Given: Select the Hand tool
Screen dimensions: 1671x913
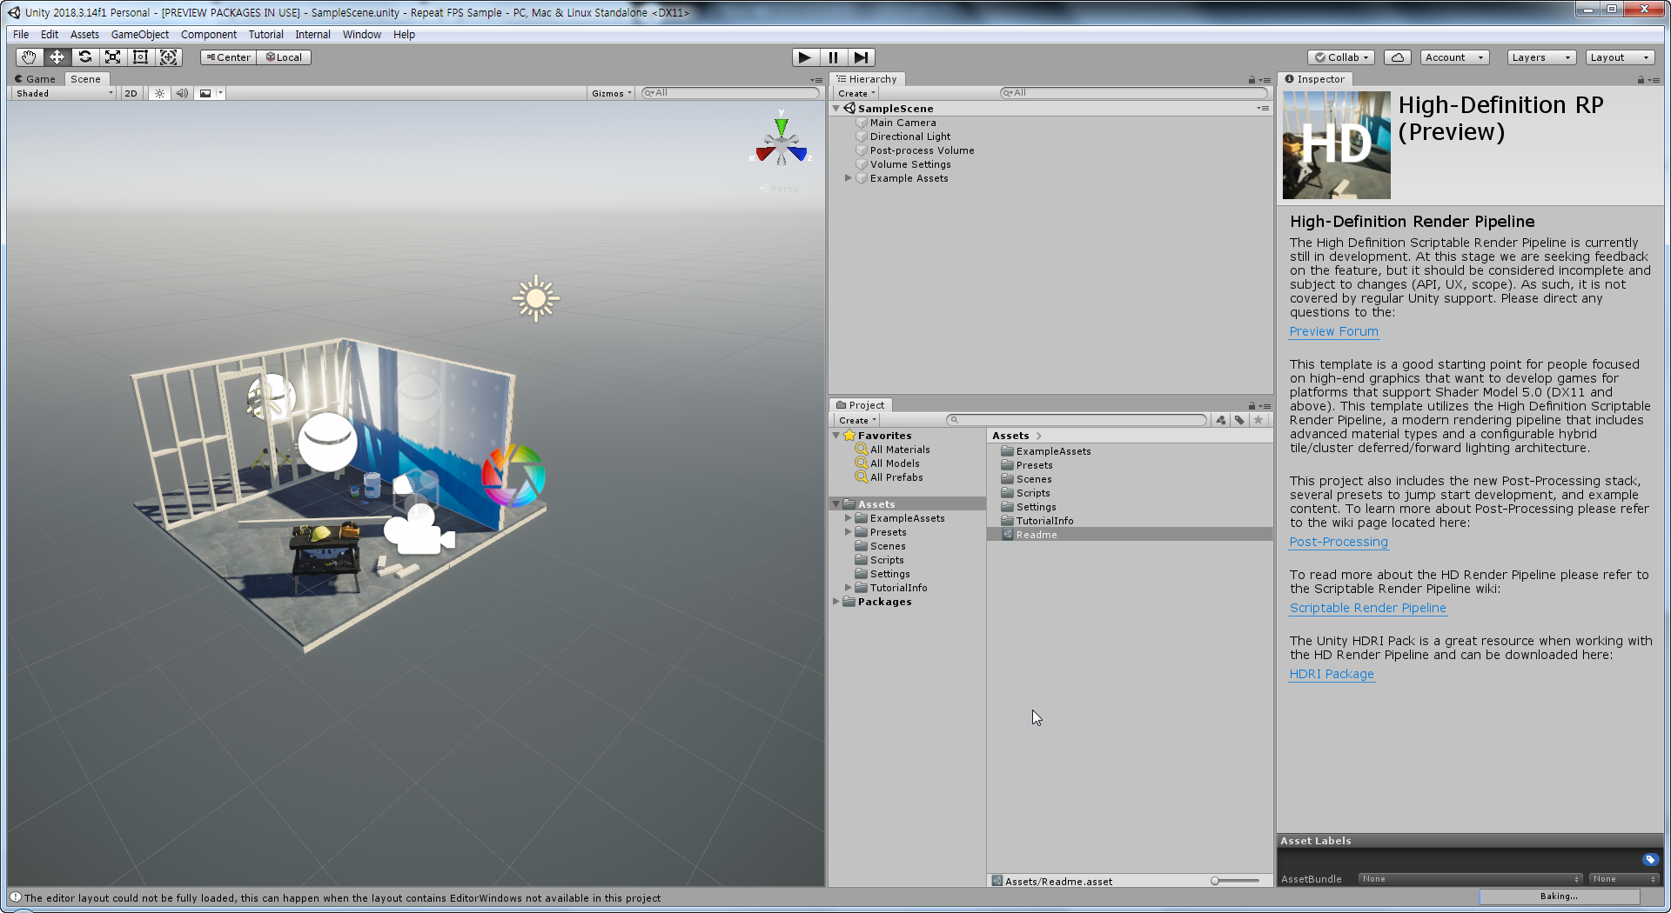Looking at the screenshot, I should [x=30, y=57].
